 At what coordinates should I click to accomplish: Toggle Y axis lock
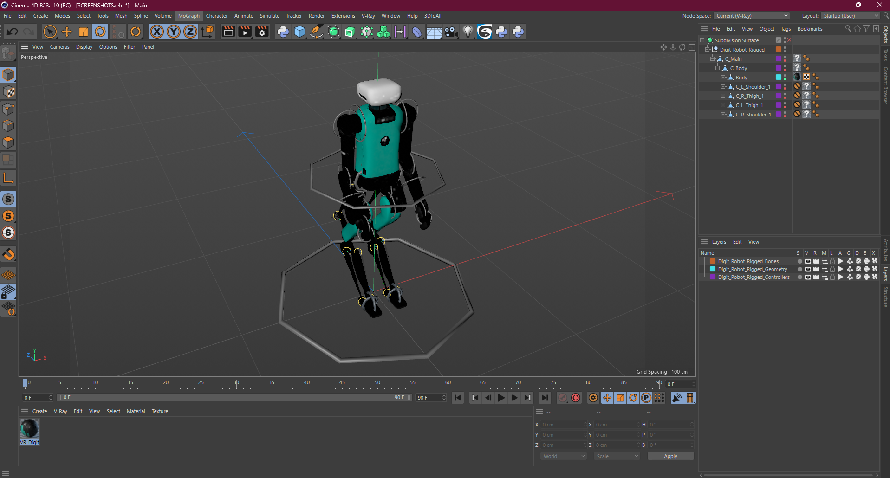[x=174, y=32]
